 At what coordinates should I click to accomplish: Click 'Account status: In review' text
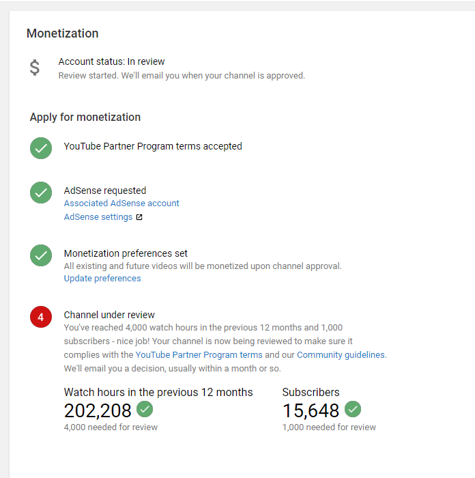(x=111, y=61)
